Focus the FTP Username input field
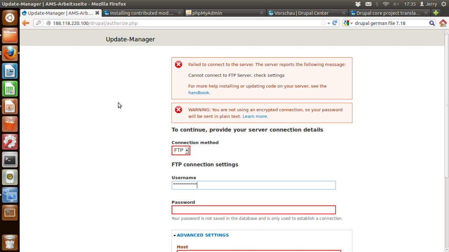 [x=253, y=185]
